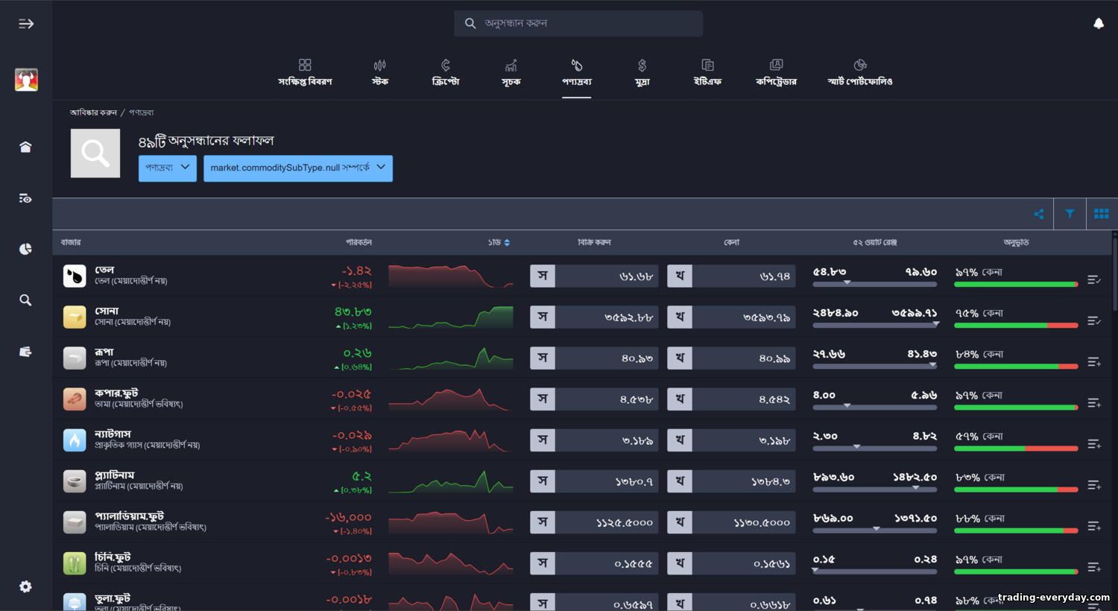The image size is (1118, 611).
Task: Open the notifications bell
Action: [x=1098, y=24]
